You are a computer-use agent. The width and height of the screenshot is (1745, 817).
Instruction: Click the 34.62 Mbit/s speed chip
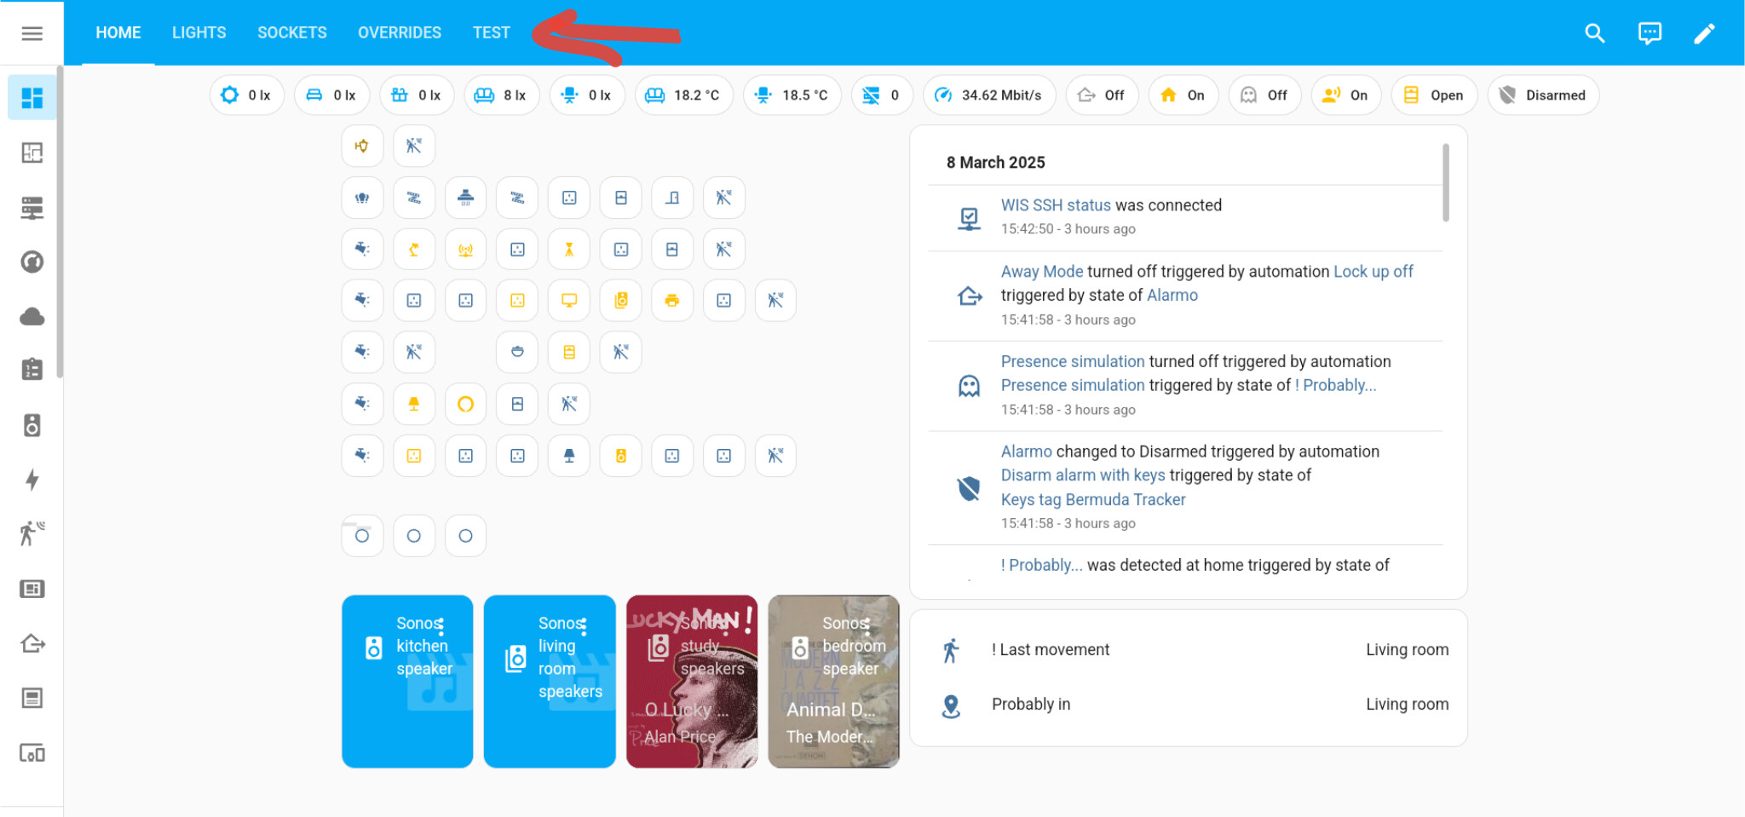[x=989, y=95]
